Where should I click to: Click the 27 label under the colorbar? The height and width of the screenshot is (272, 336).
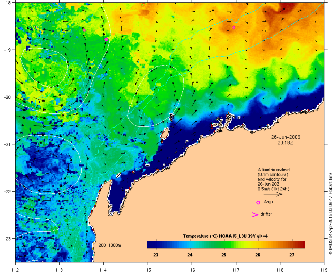click(292, 255)
